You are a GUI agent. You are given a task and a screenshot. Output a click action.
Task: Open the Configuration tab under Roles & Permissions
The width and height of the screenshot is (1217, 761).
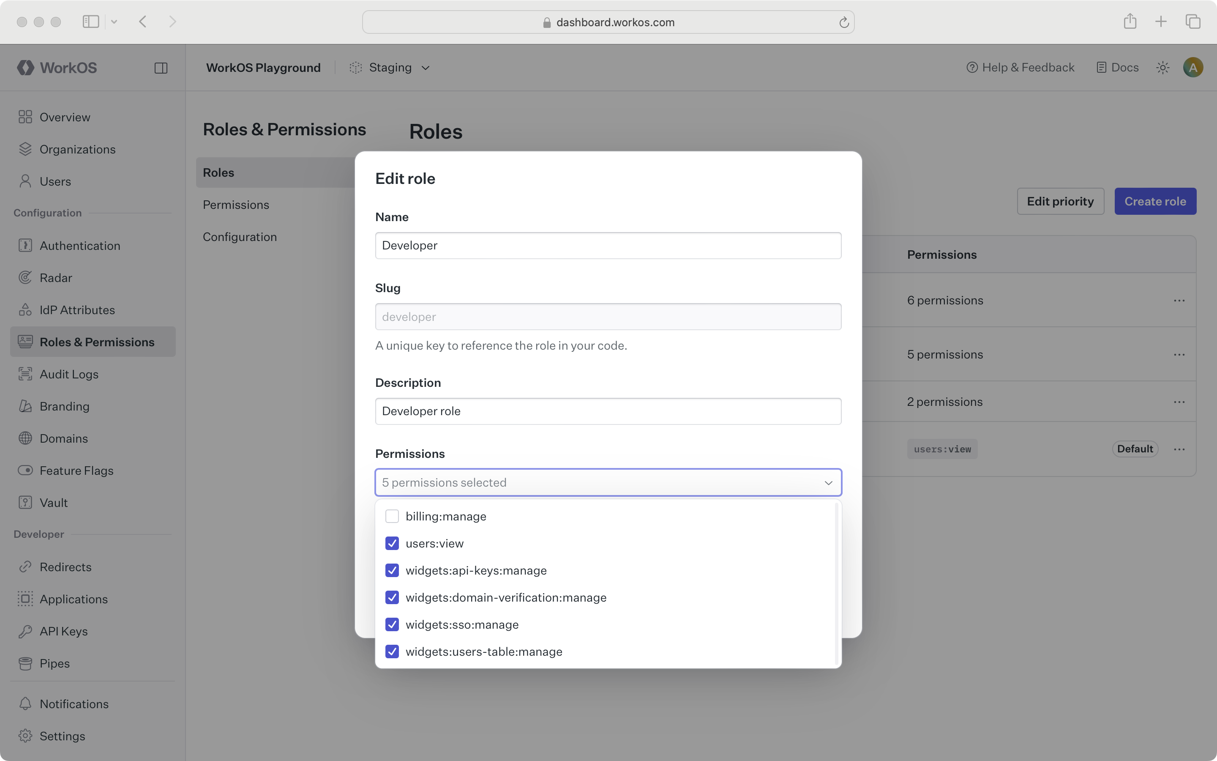click(240, 237)
